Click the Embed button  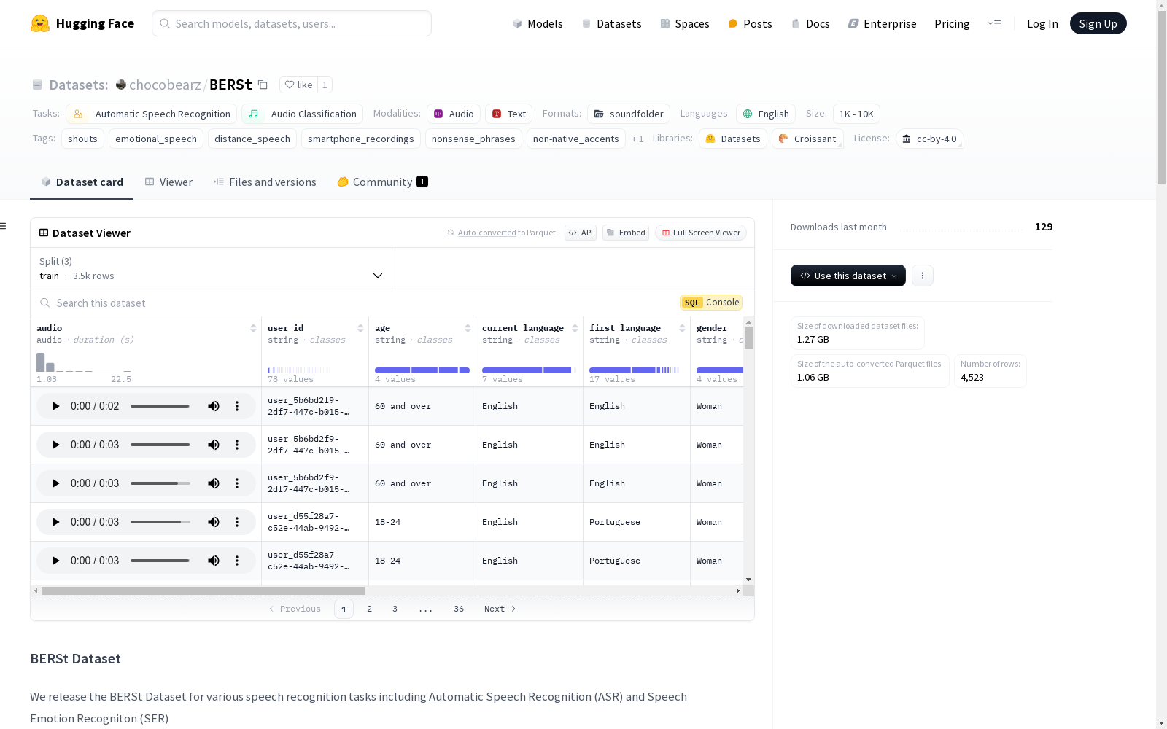coord(626,233)
